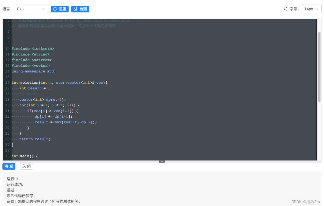Click the 'int result = 1;' line
Viewport: 324px width, 206px height.
click(x=36, y=88)
